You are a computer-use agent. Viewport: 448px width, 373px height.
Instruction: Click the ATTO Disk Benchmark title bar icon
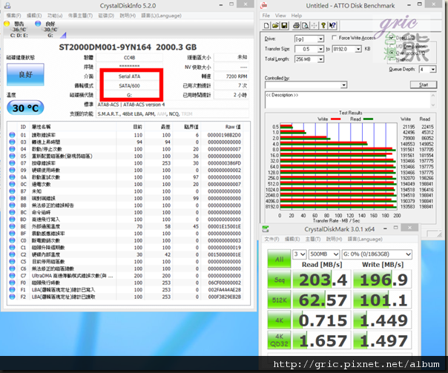click(x=264, y=5)
